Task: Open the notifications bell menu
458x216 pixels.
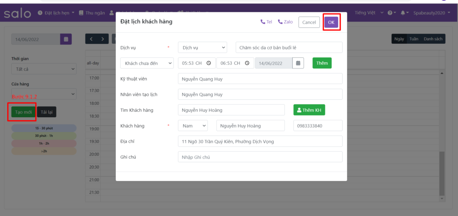Action: (x=404, y=13)
